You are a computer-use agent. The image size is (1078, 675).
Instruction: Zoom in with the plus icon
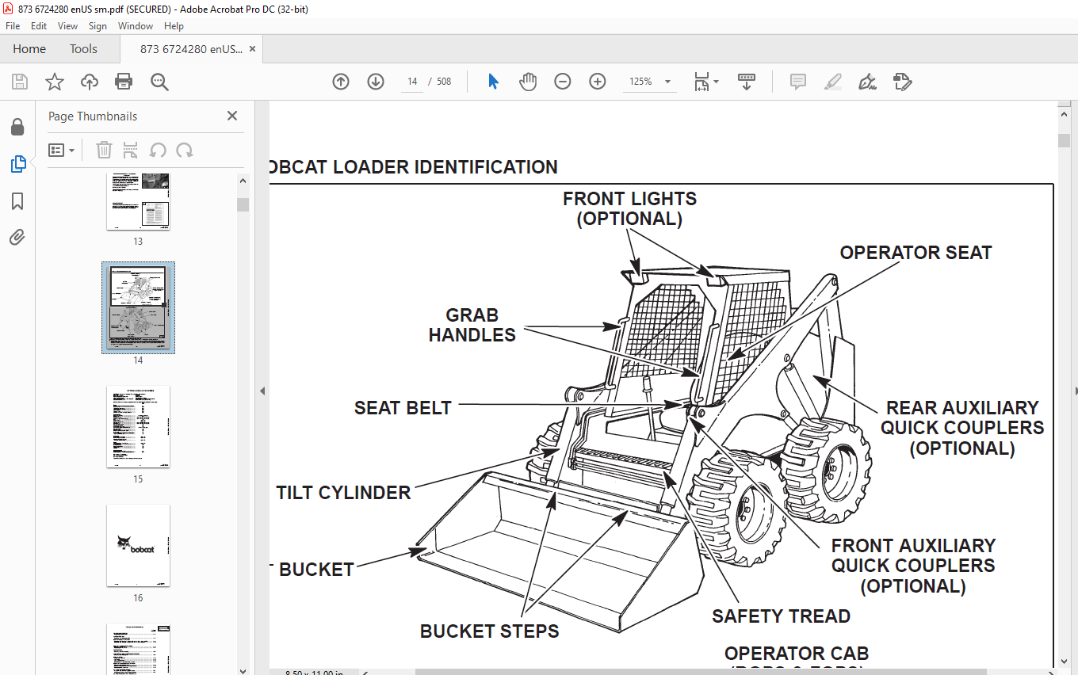pyautogui.click(x=598, y=82)
